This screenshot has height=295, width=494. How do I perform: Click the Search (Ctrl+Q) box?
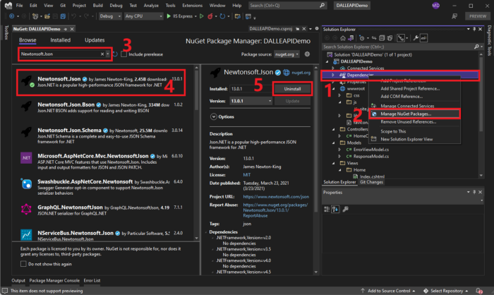coord(287,6)
